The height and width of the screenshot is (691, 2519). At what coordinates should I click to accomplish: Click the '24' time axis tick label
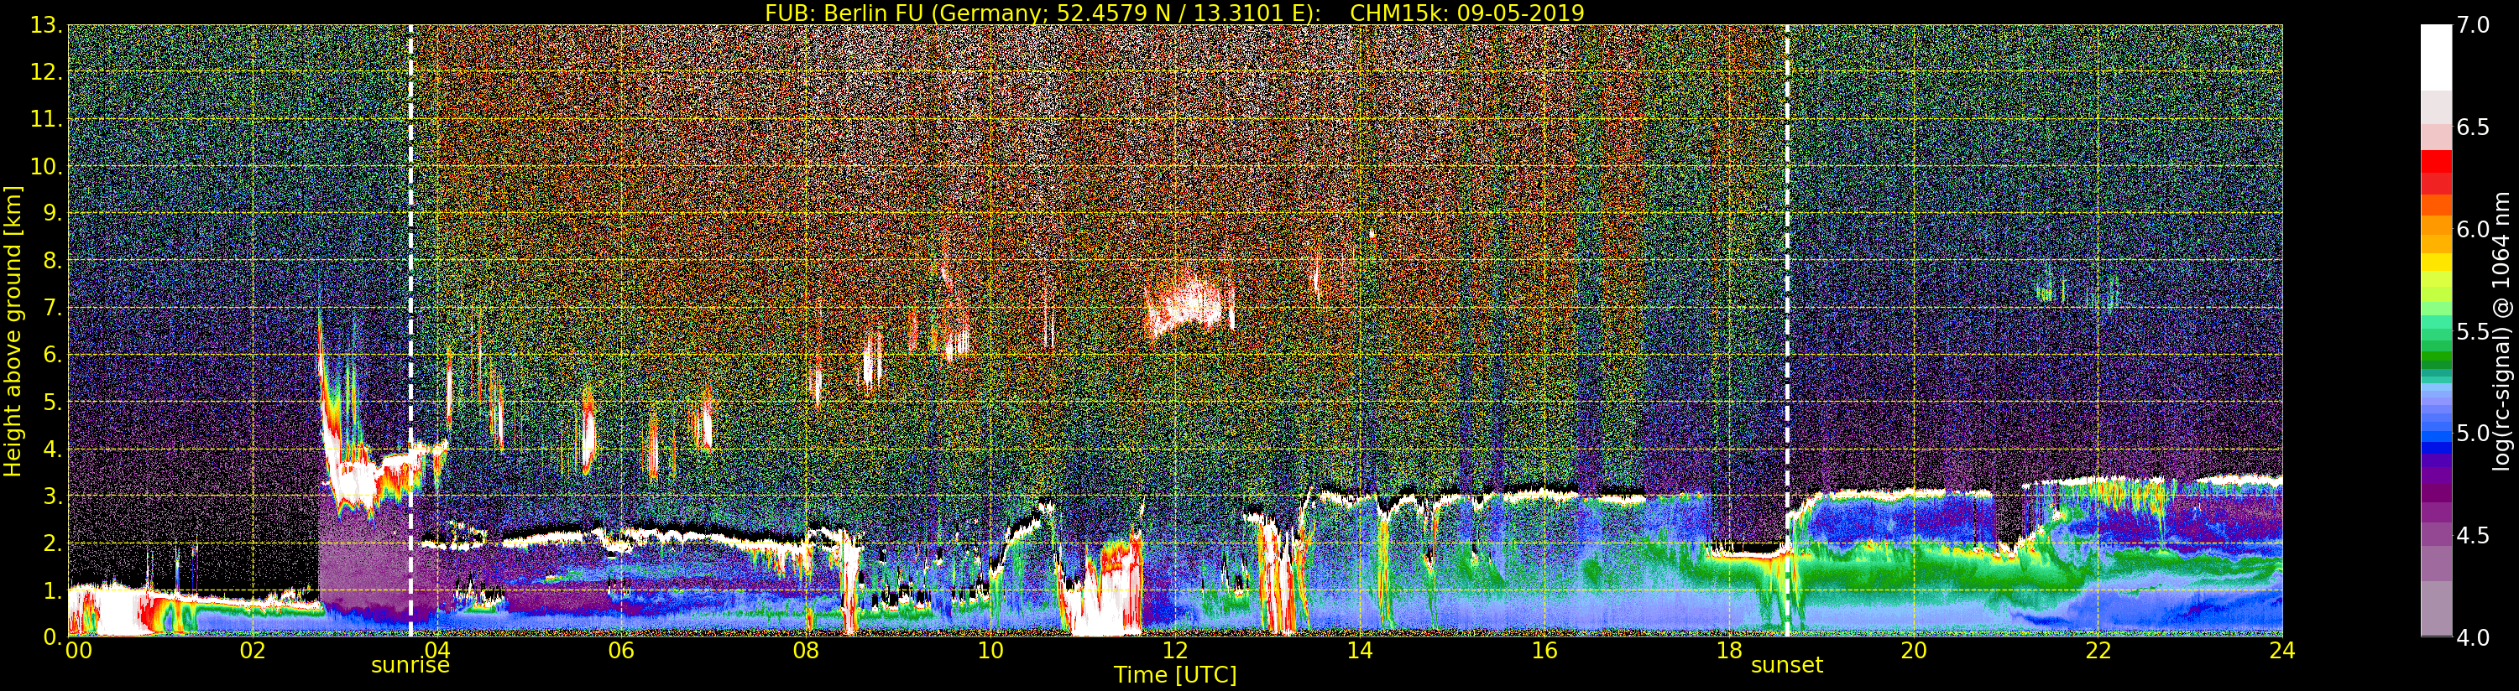point(2282,651)
